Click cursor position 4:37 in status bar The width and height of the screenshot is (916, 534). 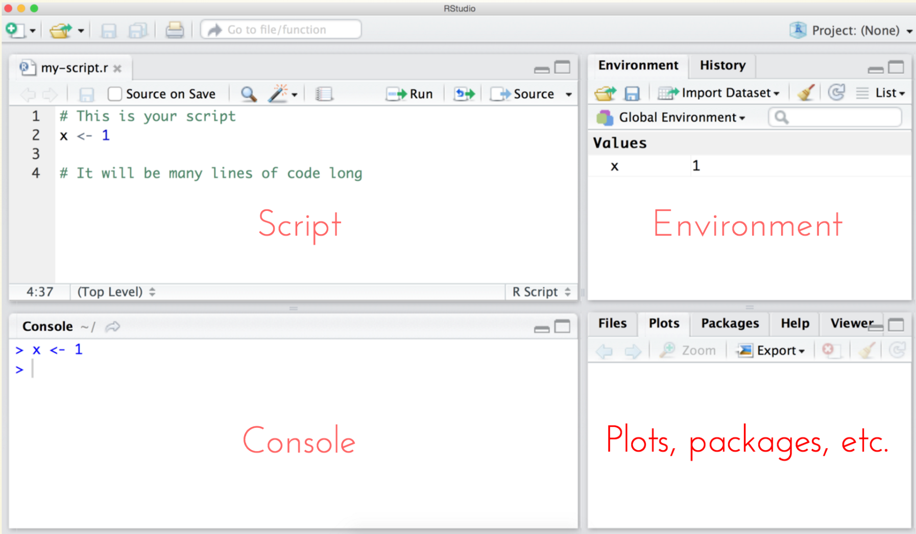click(40, 292)
